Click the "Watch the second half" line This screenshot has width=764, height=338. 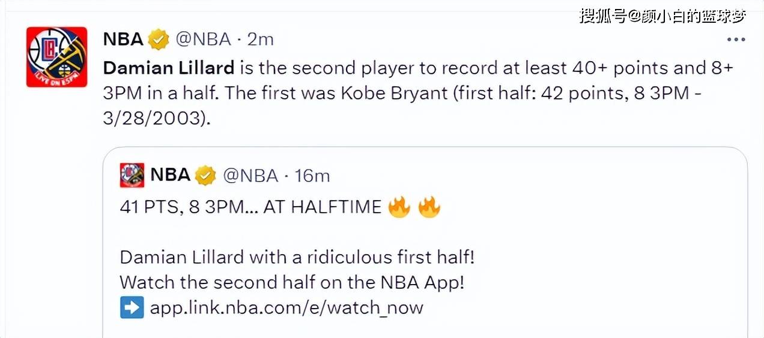click(x=292, y=282)
